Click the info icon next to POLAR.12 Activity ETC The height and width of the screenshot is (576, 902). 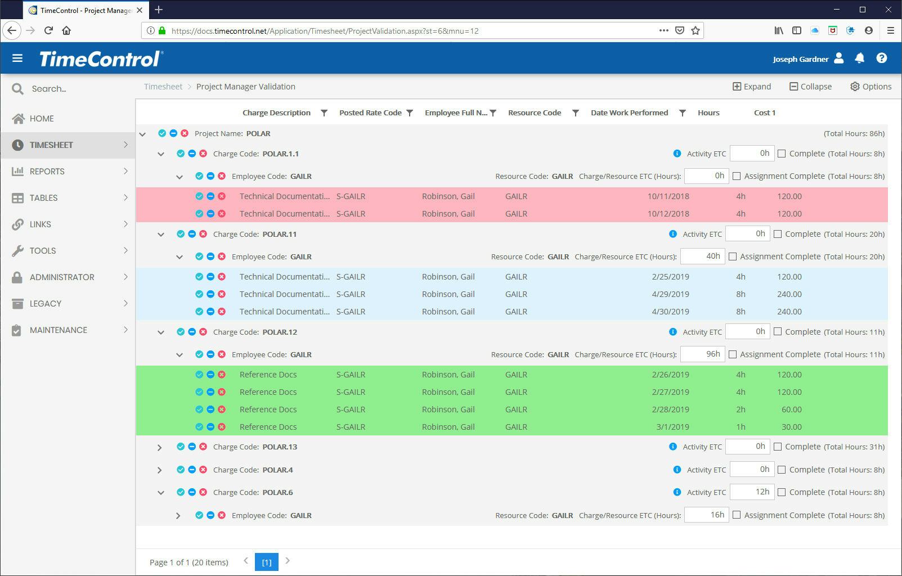pyautogui.click(x=672, y=332)
